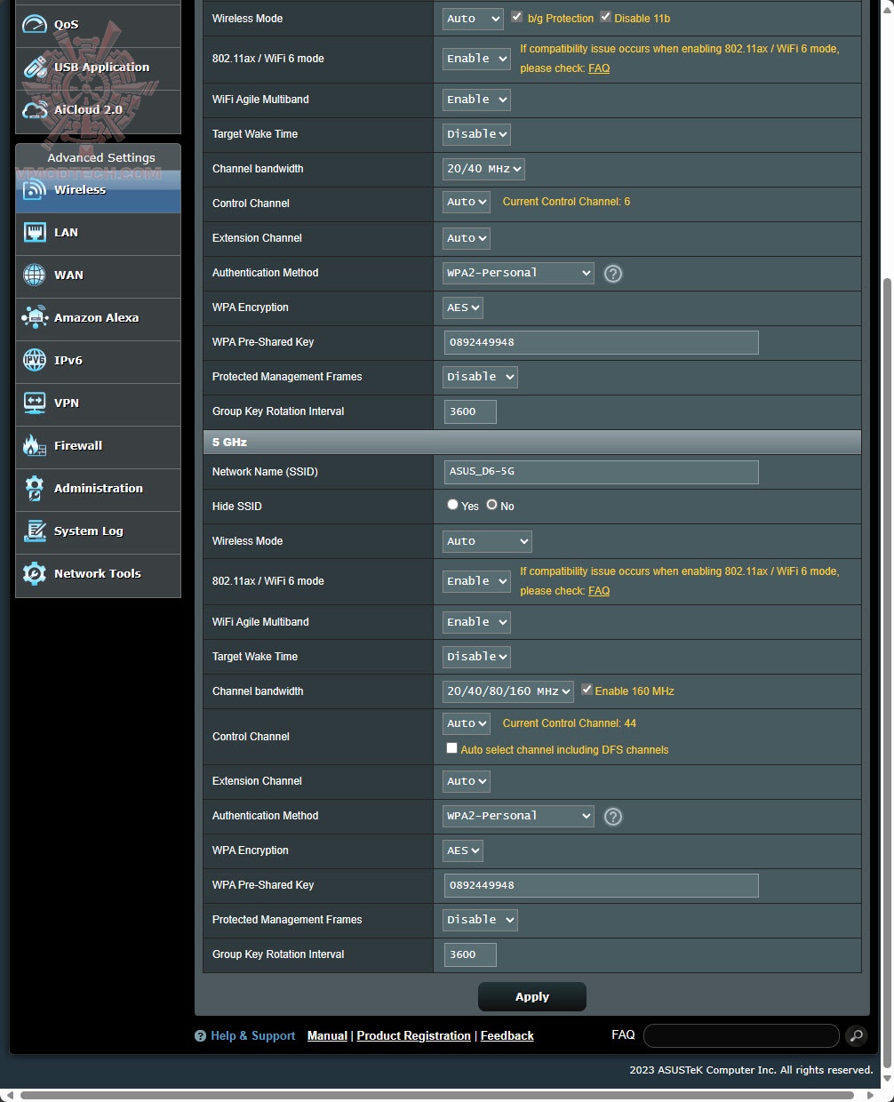
Task: Open the Amazon Alexa icon
Action: 34,317
